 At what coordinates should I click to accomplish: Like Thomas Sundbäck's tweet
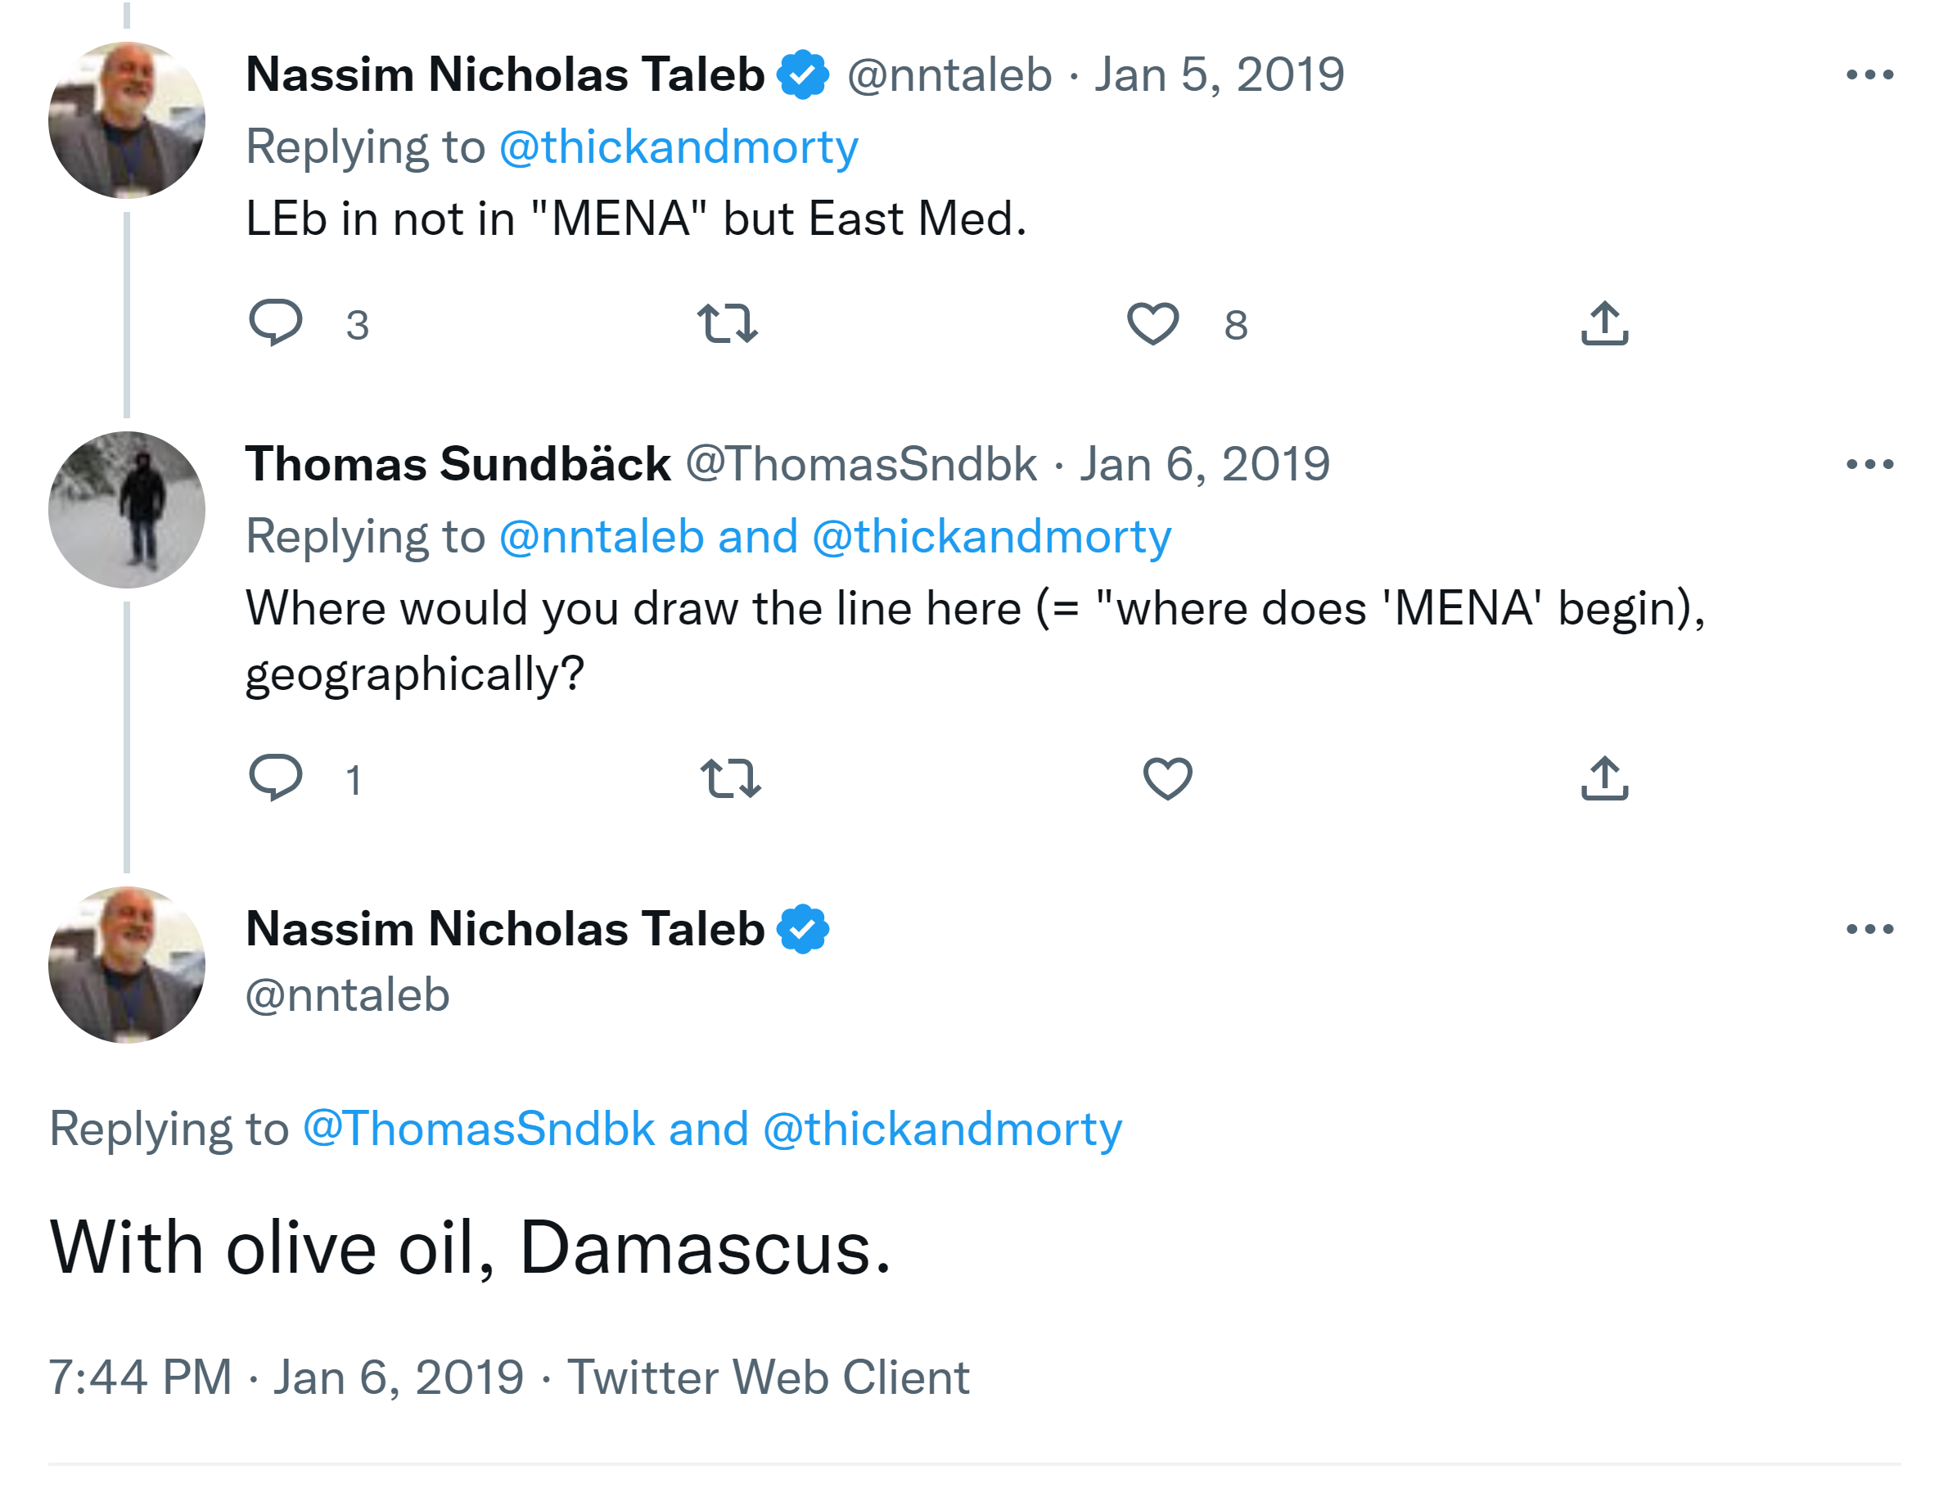[1166, 778]
